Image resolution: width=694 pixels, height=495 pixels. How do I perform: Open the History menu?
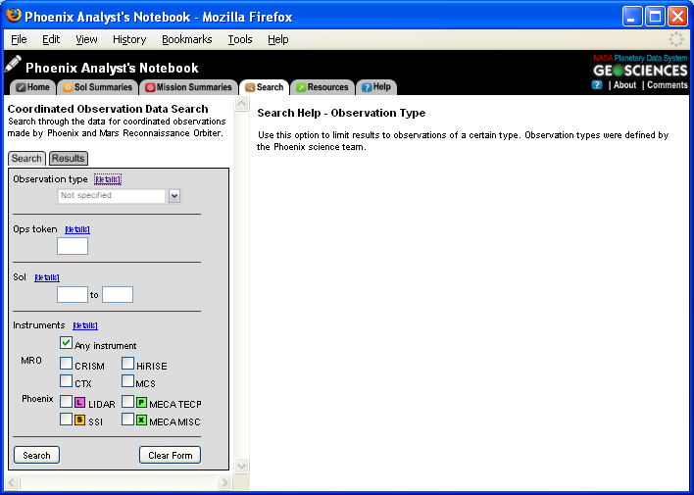[x=129, y=39]
